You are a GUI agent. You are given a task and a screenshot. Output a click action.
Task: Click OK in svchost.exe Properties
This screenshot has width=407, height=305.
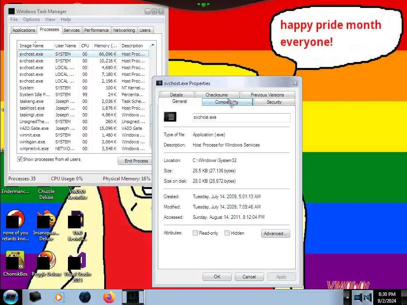[x=217, y=277]
